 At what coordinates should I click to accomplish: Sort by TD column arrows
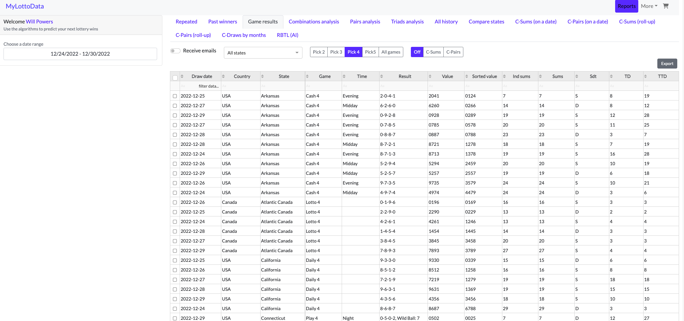click(611, 76)
